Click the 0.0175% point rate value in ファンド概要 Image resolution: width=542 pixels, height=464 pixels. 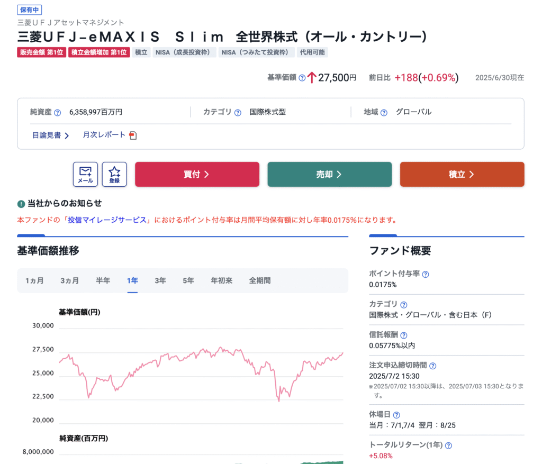click(383, 285)
